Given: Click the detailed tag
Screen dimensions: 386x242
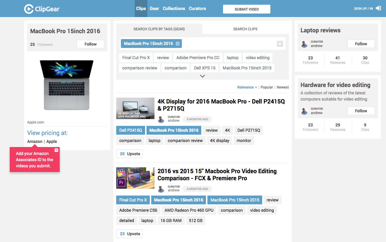Looking at the screenshot, I should point(127,221).
